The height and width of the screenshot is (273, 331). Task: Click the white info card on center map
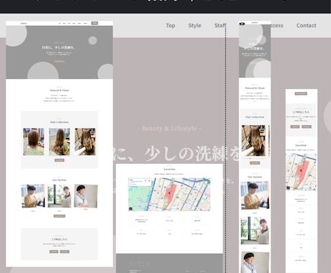click(x=140, y=182)
